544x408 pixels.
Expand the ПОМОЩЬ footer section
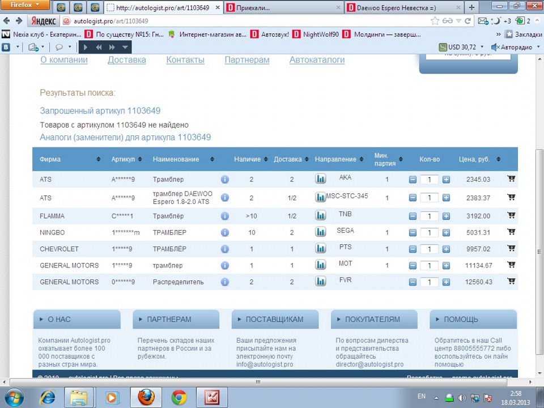click(473, 319)
